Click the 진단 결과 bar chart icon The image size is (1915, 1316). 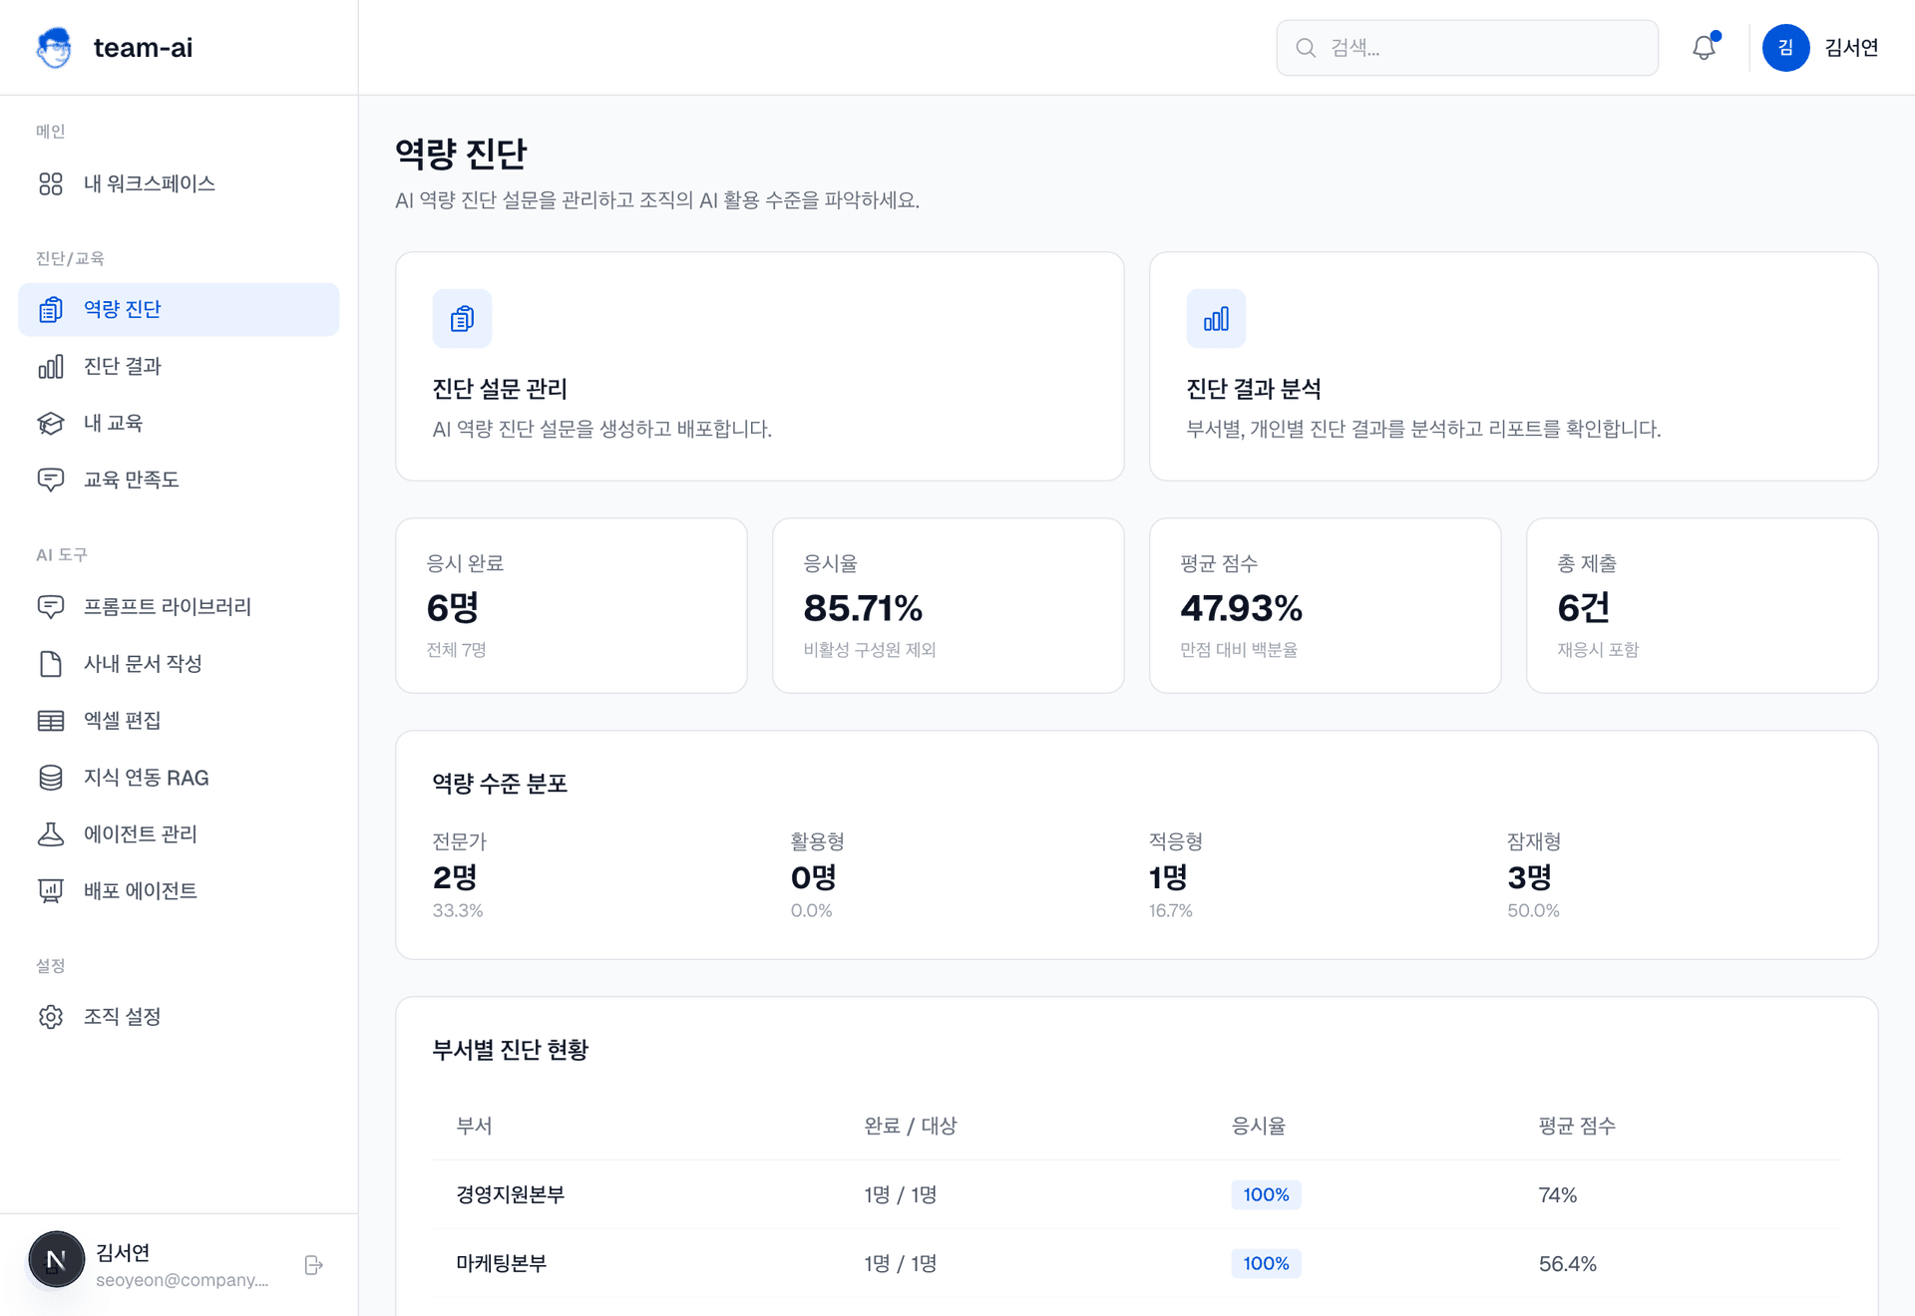pos(51,366)
